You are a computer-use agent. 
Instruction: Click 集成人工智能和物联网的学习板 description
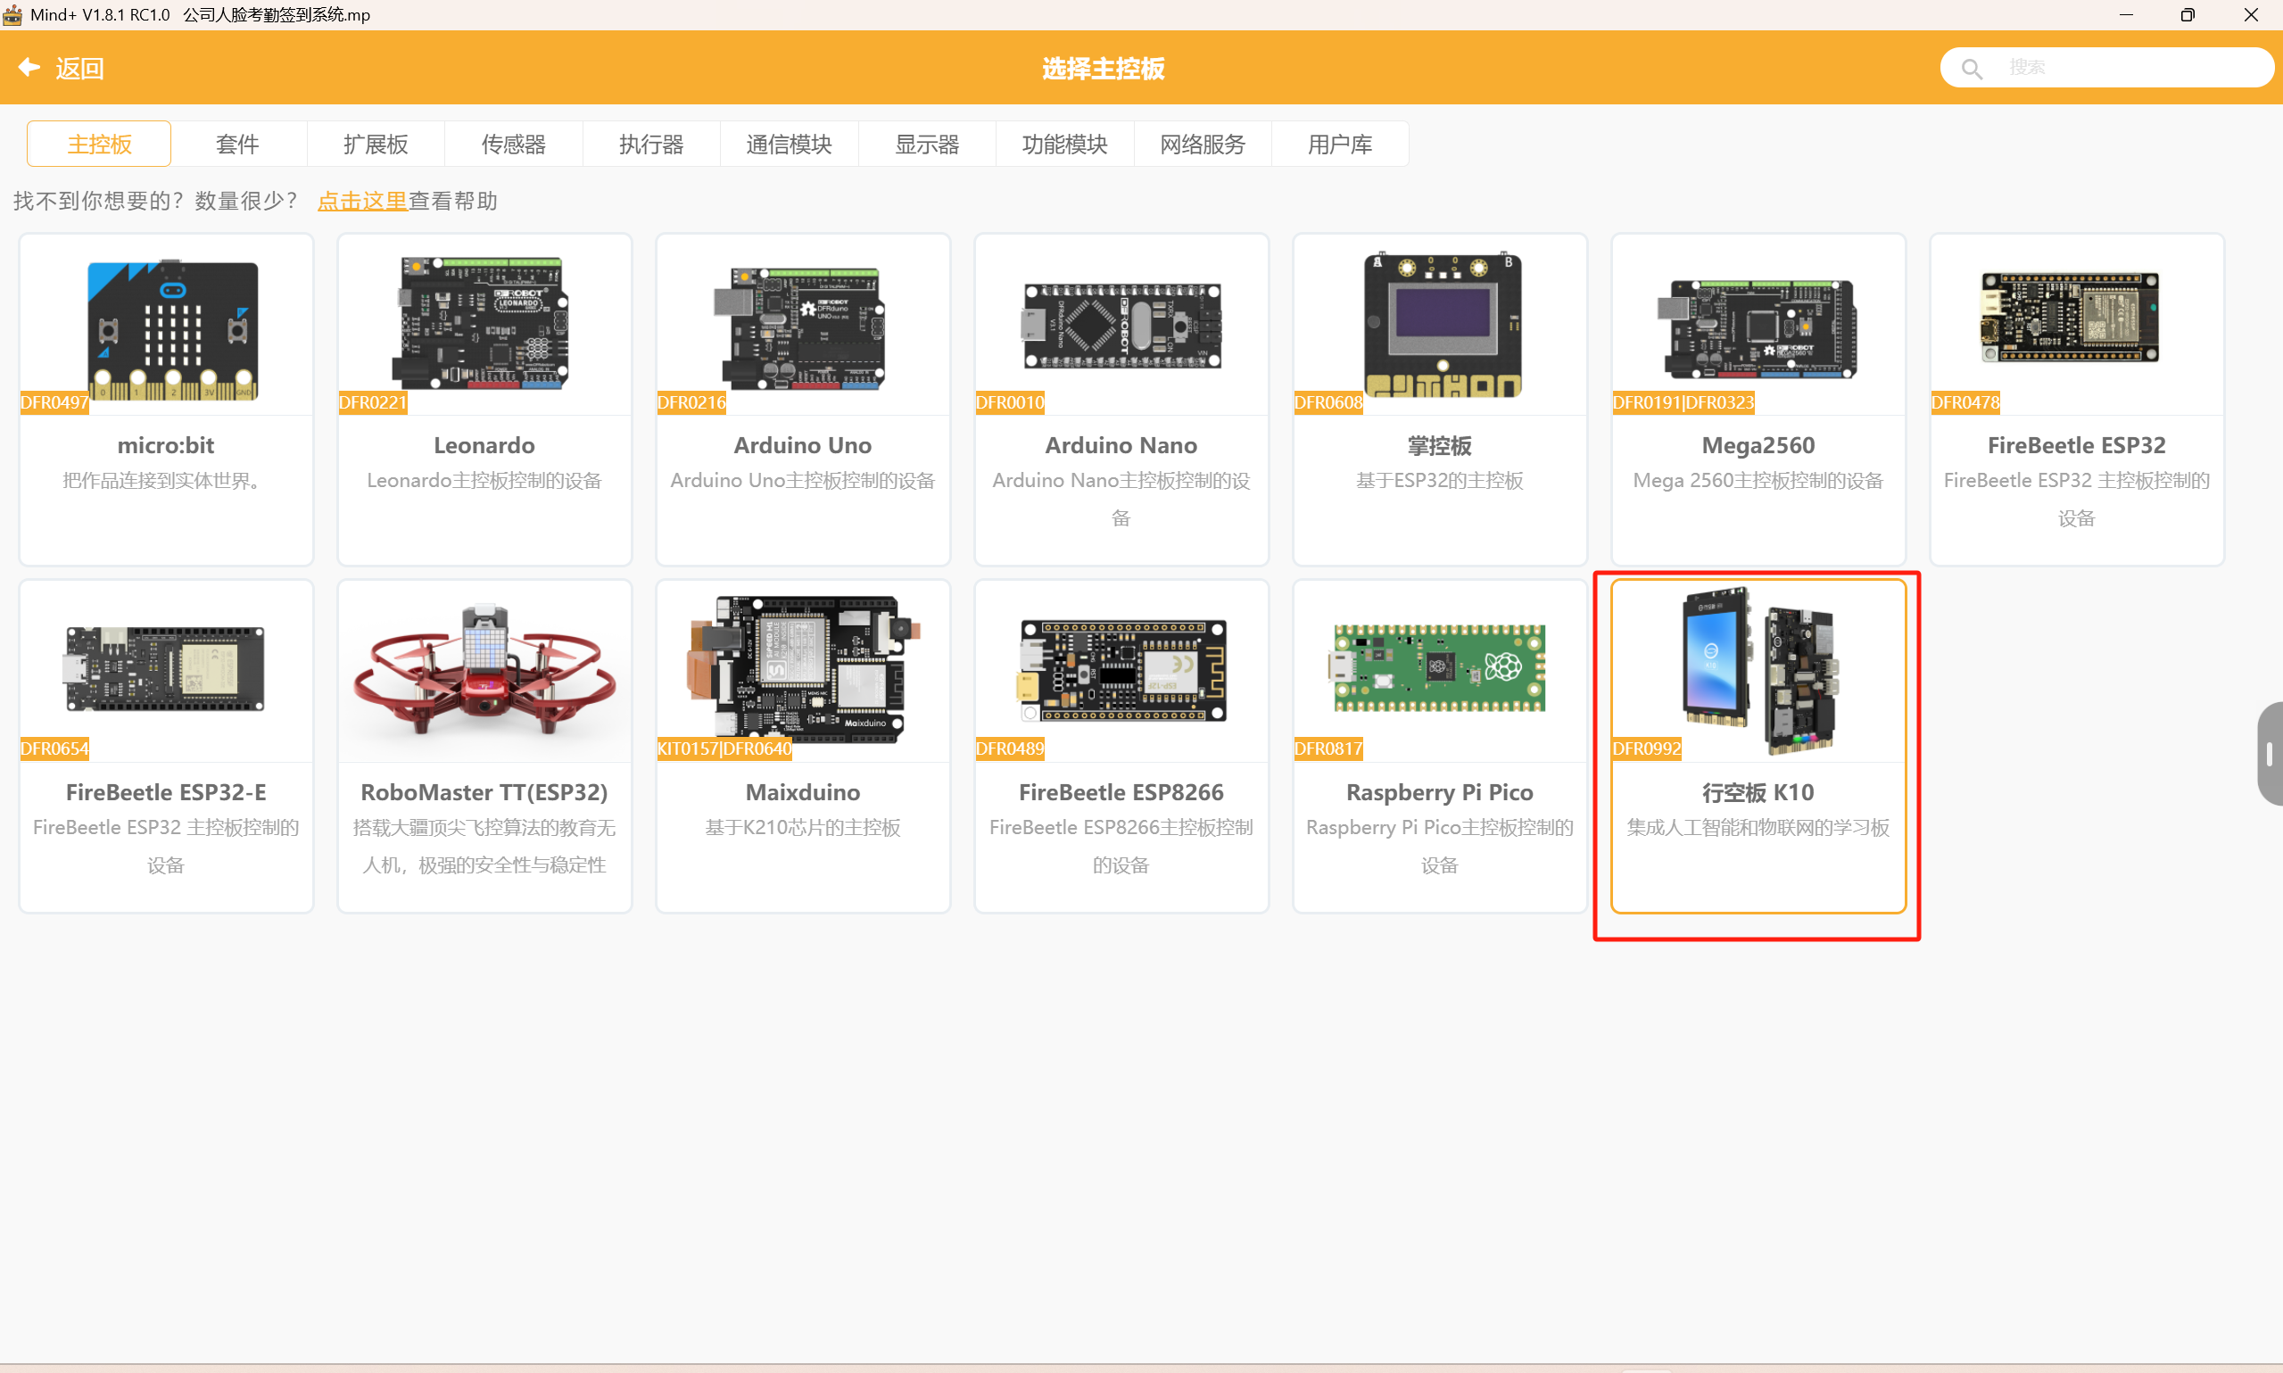click(x=1758, y=827)
